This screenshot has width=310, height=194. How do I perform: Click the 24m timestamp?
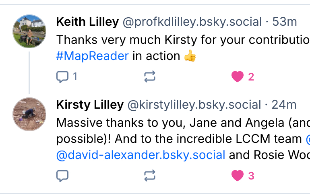284,105
